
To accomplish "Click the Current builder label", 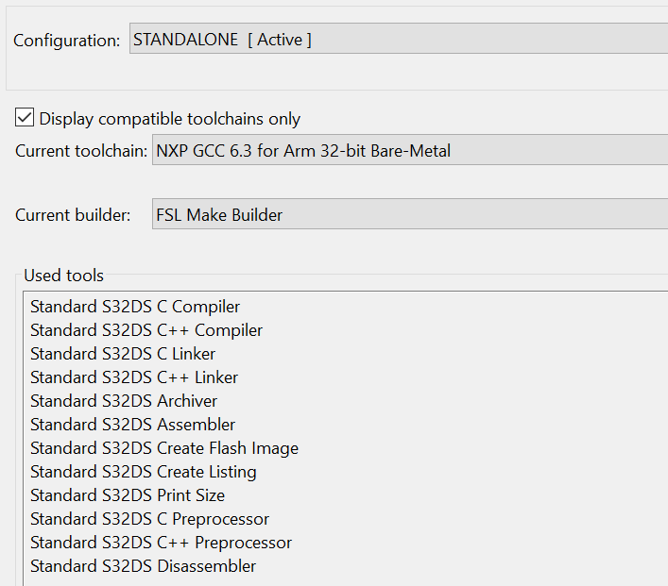I will point(73,215).
